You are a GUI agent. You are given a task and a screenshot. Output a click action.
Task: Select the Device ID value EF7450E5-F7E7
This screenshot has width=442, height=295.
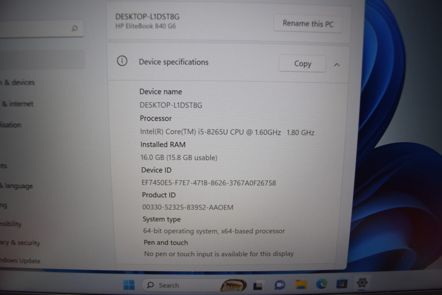tap(209, 183)
